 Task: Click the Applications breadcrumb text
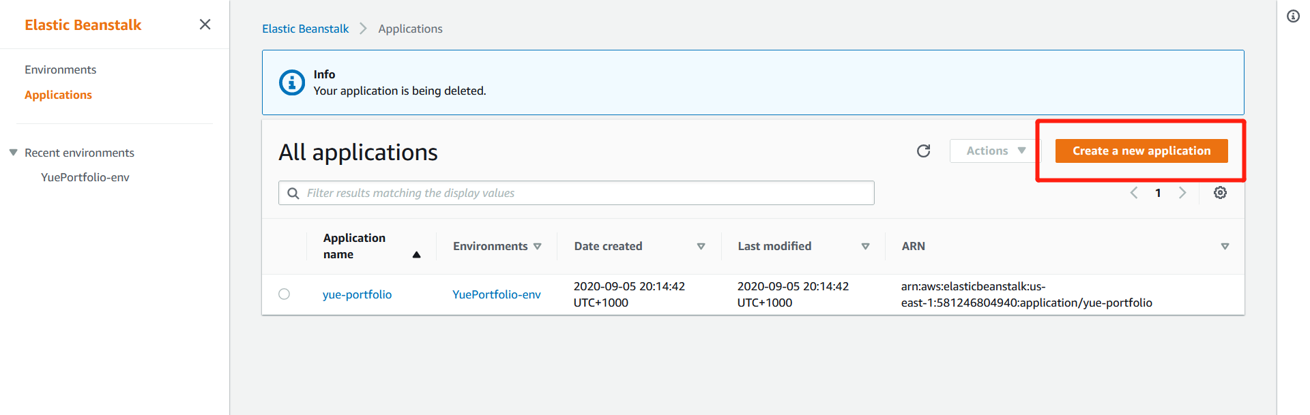410,29
